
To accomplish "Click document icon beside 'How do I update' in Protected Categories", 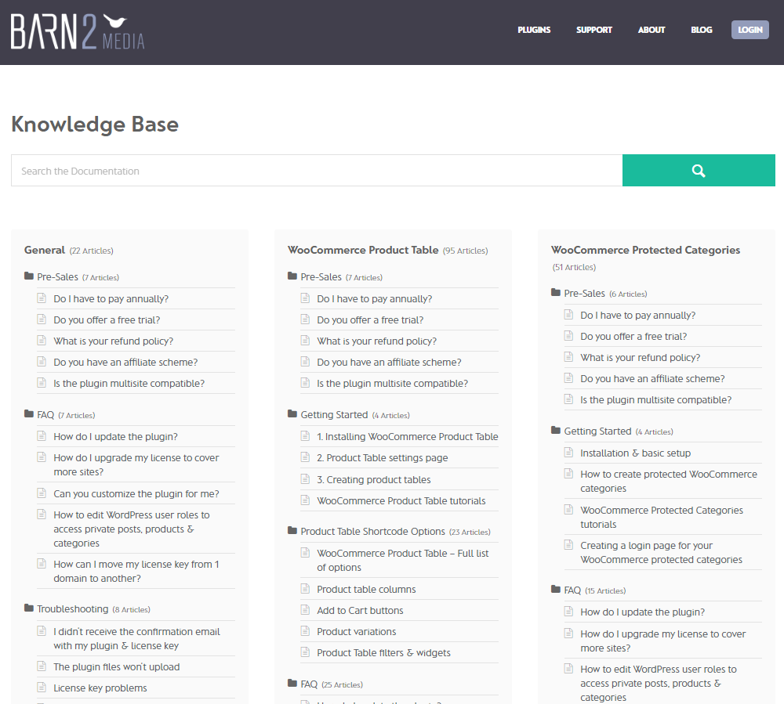I will 568,611.
